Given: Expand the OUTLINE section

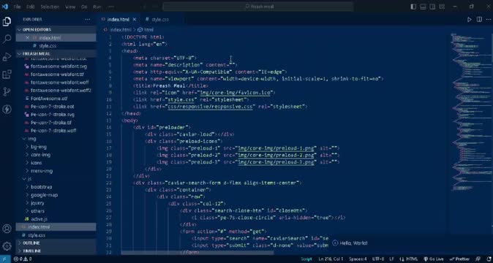Looking at the screenshot, I should pos(56,243).
